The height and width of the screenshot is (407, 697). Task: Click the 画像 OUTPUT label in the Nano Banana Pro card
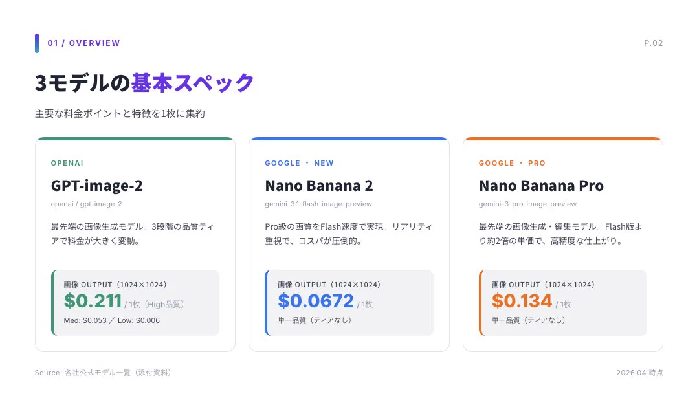pos(543,285)
